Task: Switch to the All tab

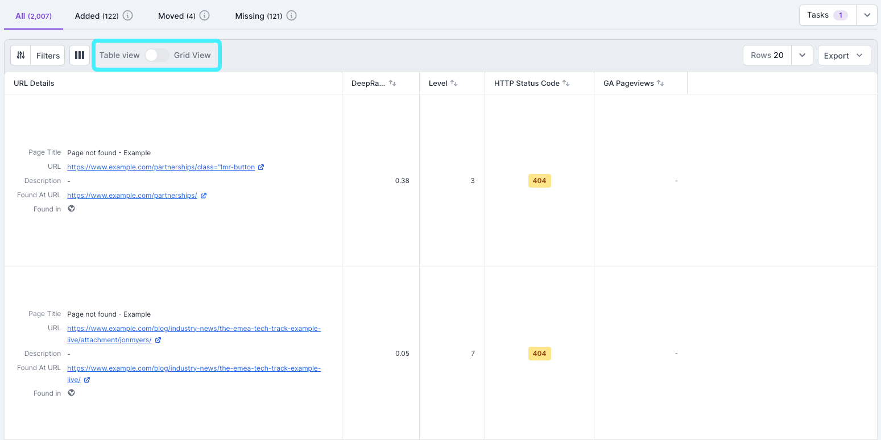Action: [32, 15]
